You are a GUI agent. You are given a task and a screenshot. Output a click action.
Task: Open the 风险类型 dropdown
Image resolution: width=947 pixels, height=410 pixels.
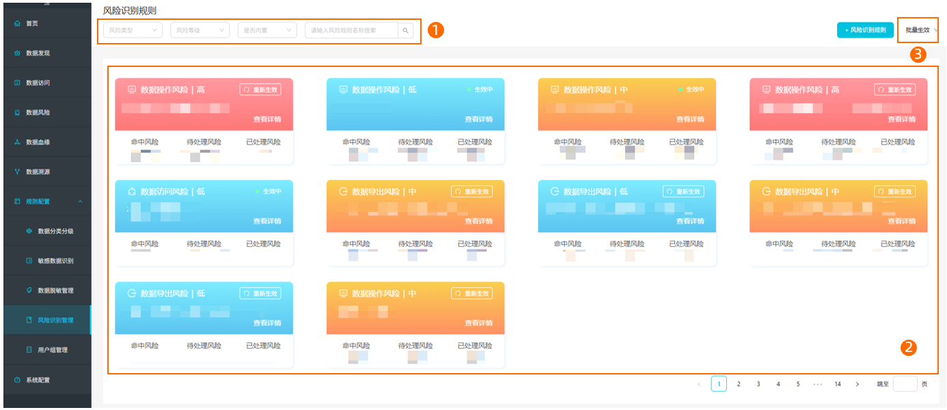click(133, 30)
